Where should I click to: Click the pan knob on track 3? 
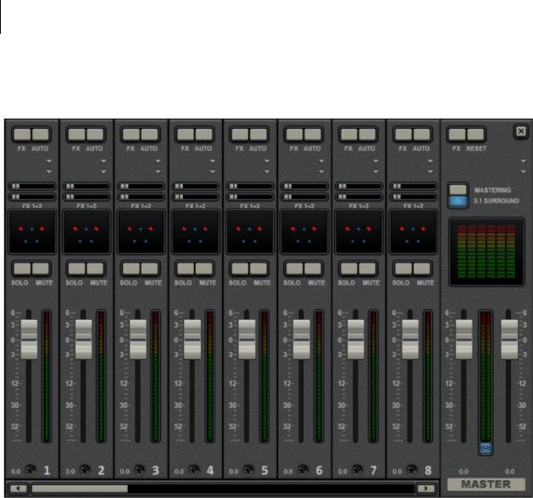click(139, 470)
